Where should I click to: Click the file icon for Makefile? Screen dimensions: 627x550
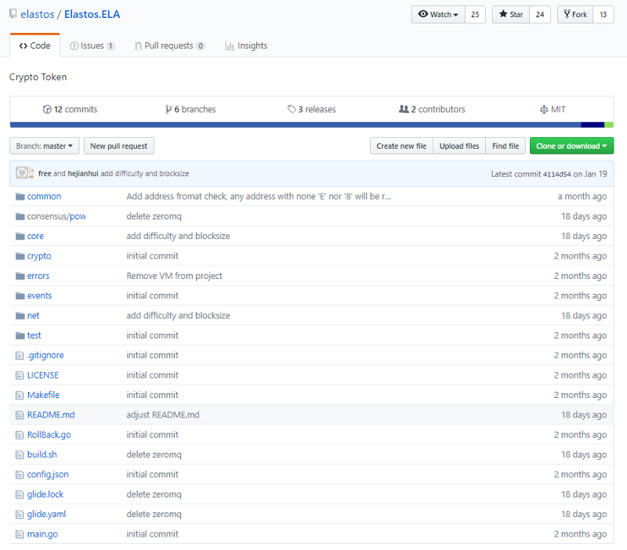[x=19, y=395]
